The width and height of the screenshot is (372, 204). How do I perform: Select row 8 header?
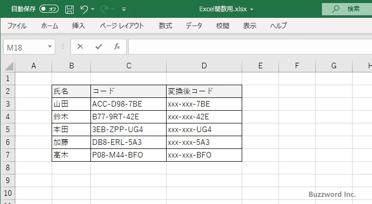(8, 168)
